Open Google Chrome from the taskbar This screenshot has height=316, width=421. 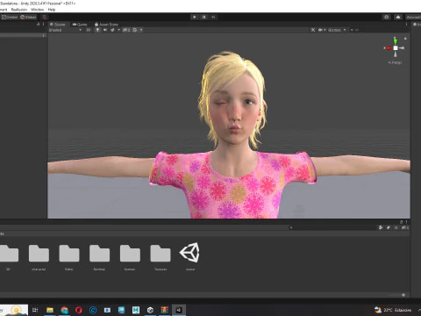coord(64,310)
